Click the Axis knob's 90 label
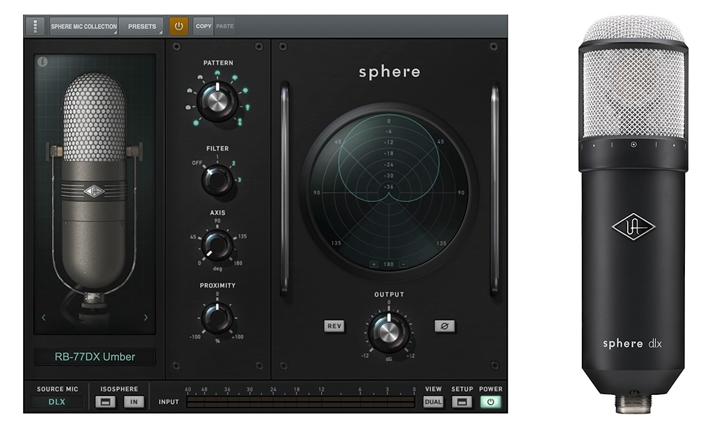Screen dimensions: 711x435 point(217,221)
